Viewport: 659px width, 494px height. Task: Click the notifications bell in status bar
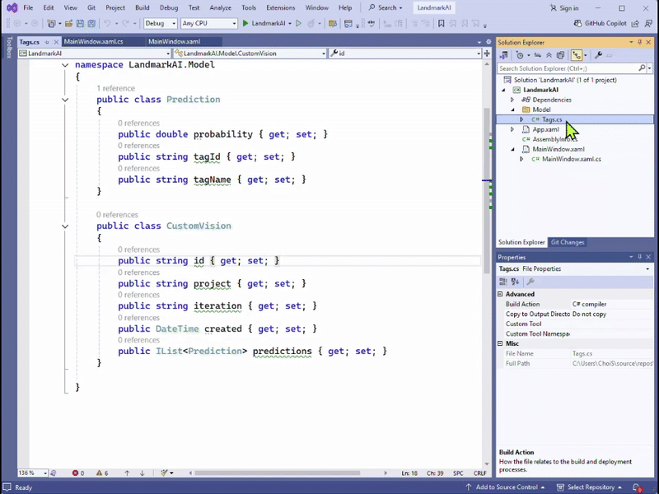pos(638,487)
